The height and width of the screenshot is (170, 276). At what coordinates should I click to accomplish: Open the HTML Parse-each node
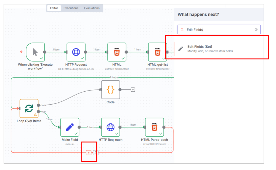click(154, 127)
